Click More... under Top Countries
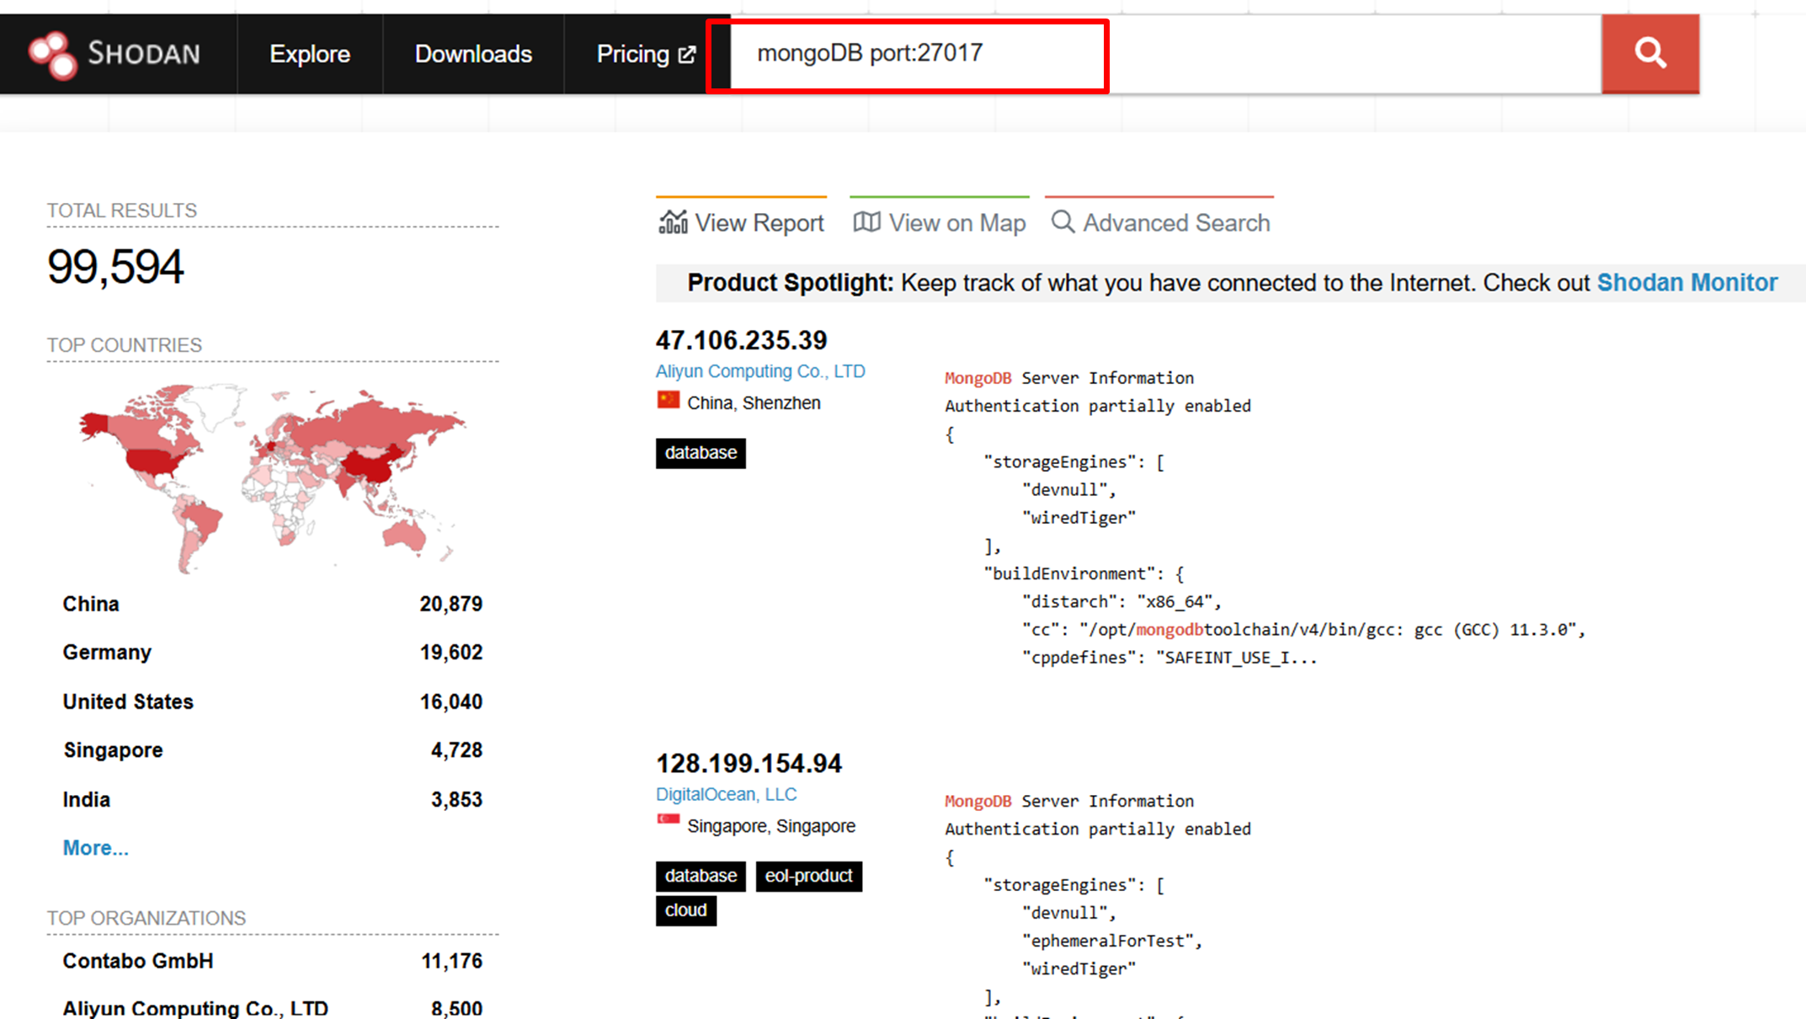The image size is (1806, 1019). tap(96, 848)
